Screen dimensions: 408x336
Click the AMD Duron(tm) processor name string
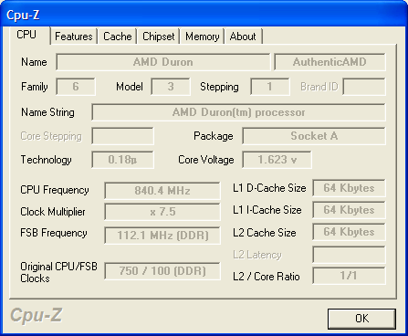point(239,112)
